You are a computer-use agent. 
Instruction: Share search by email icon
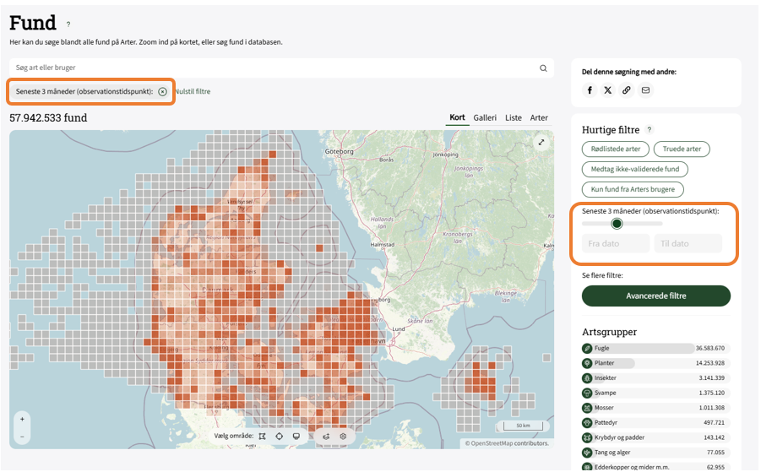[645, 90]
